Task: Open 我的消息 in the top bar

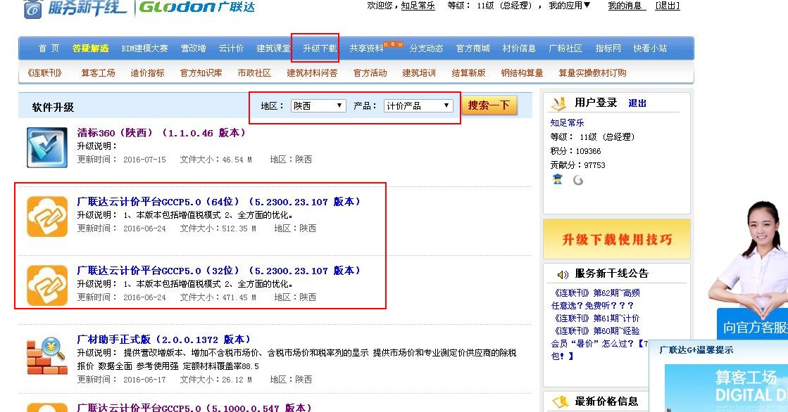Action: click(627, 6)
